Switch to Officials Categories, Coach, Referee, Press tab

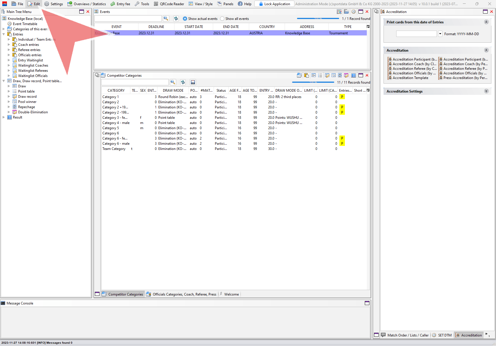pyautogui.click(x=181, y=294)
